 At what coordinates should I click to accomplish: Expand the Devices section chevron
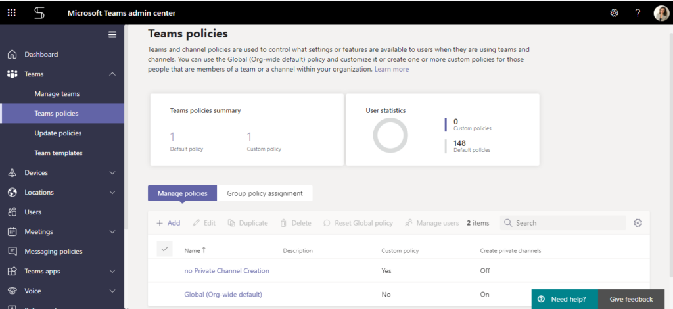point(112,172)
